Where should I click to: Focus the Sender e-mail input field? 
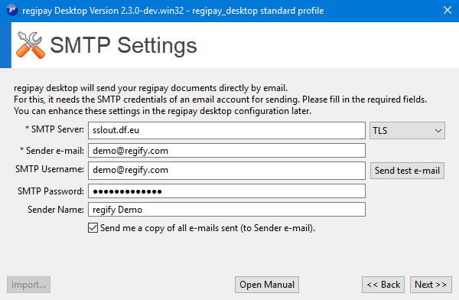tap(226, 151)
